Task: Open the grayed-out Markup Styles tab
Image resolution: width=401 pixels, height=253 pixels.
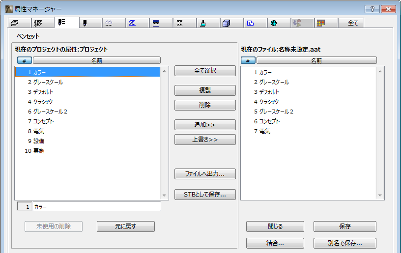Action: click(x=302, y=23)
